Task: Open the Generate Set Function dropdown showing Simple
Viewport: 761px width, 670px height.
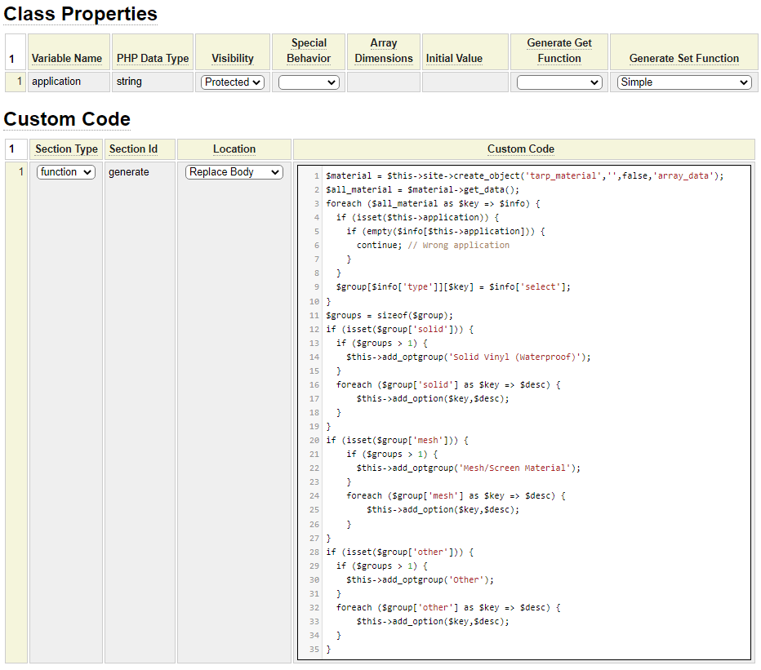Action: pyautogui.click(x=684, y=82)
